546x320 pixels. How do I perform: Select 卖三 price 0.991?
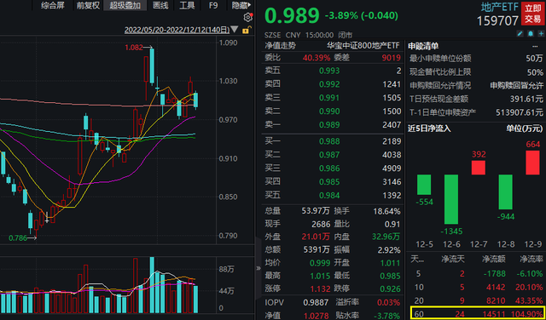point(329,98)
